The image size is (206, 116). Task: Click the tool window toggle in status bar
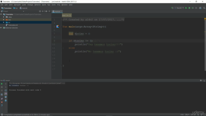(2, 115)
